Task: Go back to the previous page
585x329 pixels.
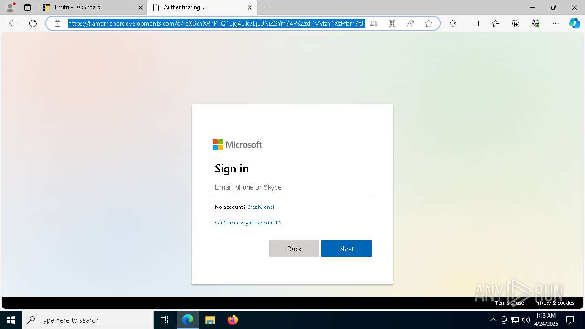Action: click(x=13, y=23)
